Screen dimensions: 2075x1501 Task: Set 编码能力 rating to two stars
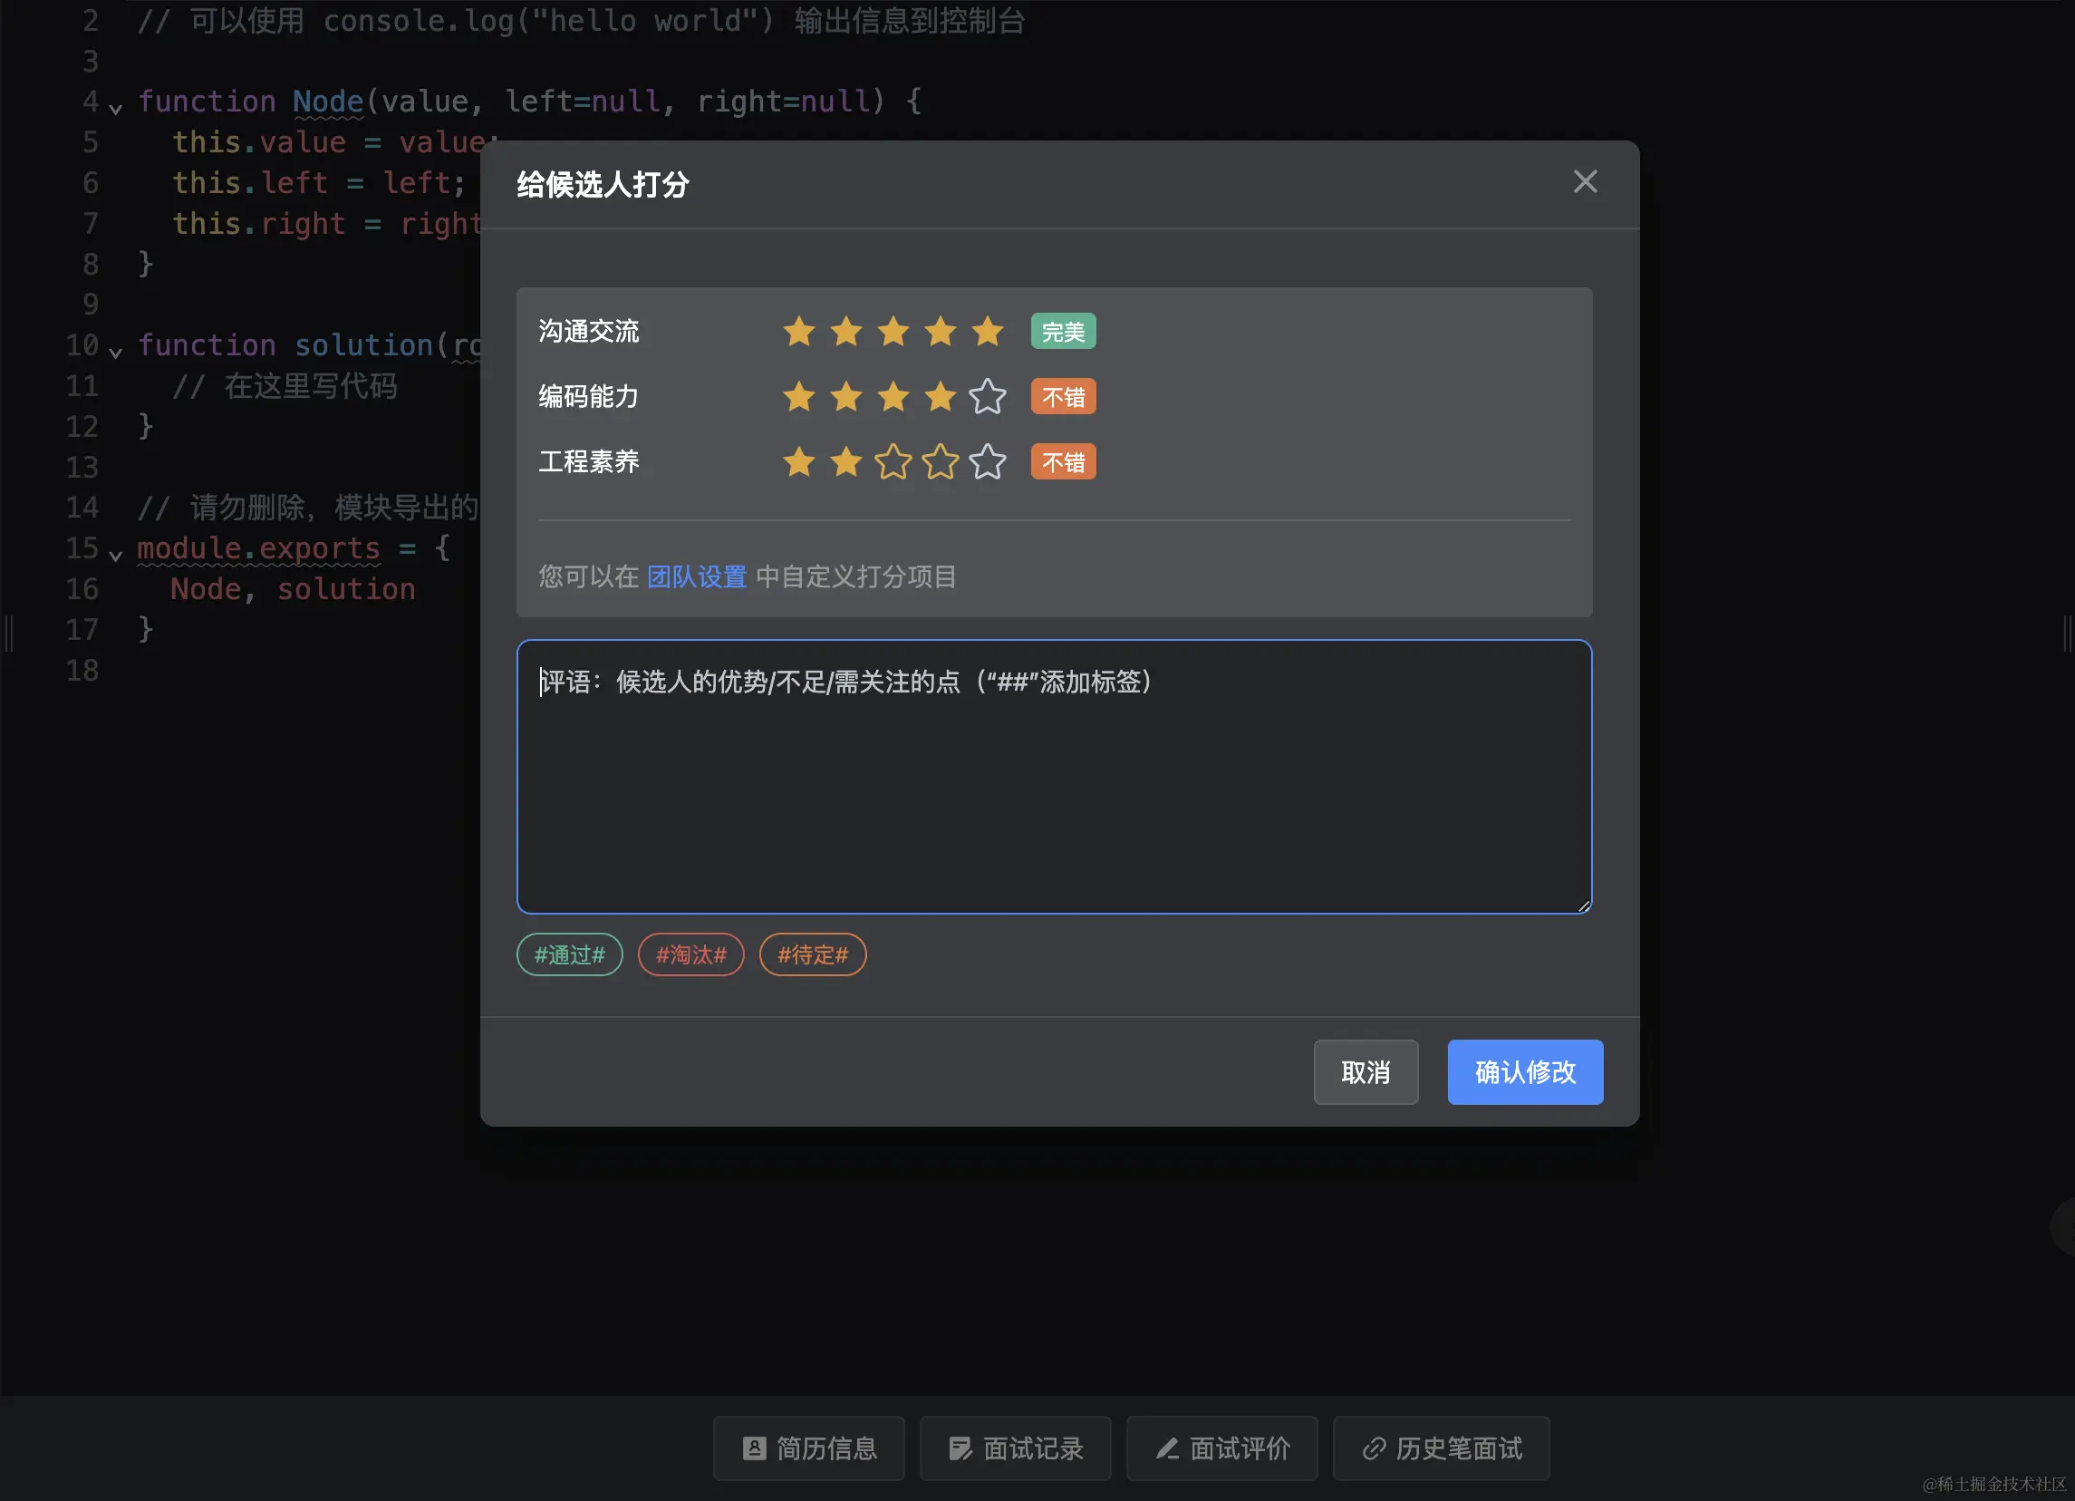[x=845, y=397]
